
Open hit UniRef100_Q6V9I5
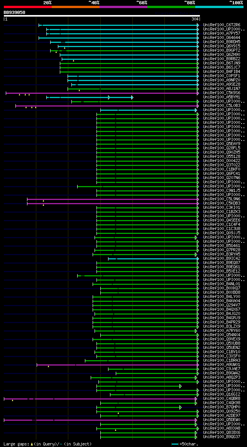pos(222,46)
